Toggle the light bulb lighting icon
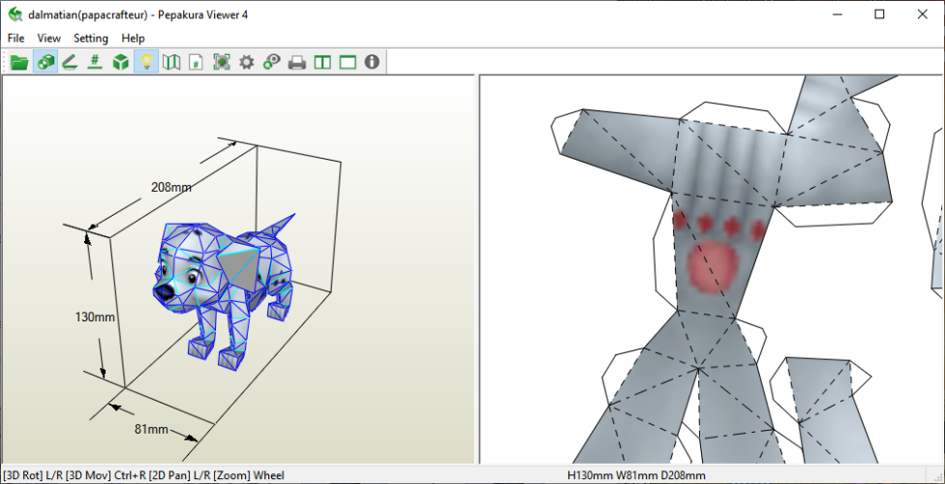Viewport: 945px width, 484px height. click(x=146, y=62)
